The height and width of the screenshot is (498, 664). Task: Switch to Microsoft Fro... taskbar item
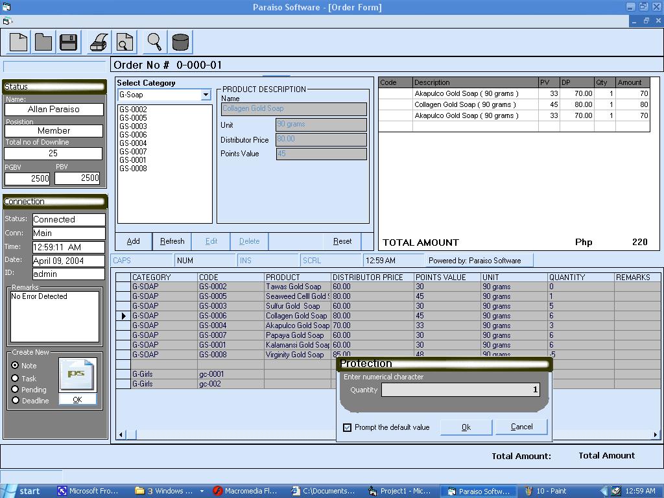point(89,492)
